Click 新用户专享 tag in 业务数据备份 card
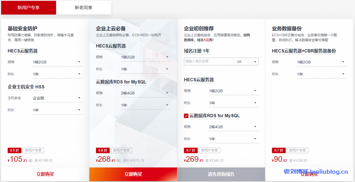 coord(297,151)
